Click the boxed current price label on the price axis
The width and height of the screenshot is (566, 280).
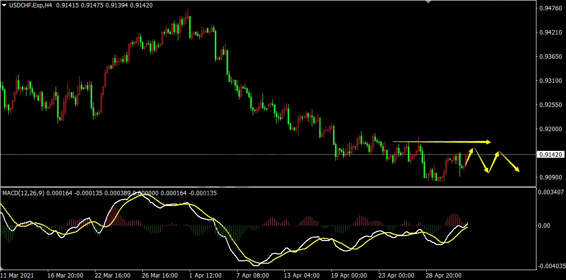click(x=551, y=155)
